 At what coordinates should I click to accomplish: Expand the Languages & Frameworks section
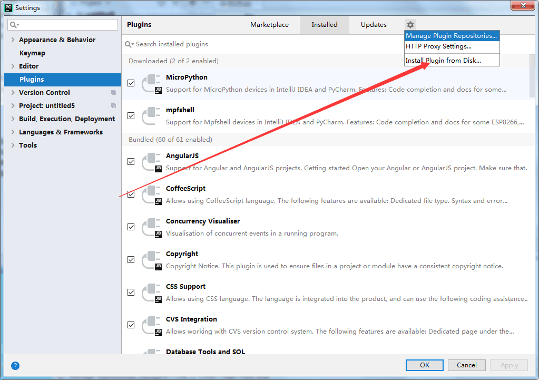point(13,132)
